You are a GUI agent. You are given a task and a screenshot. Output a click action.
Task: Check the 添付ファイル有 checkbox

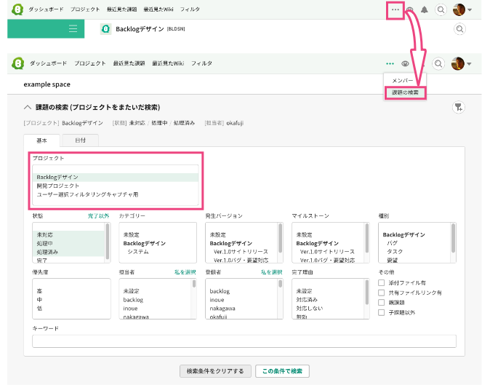click(x=381, y=282)
